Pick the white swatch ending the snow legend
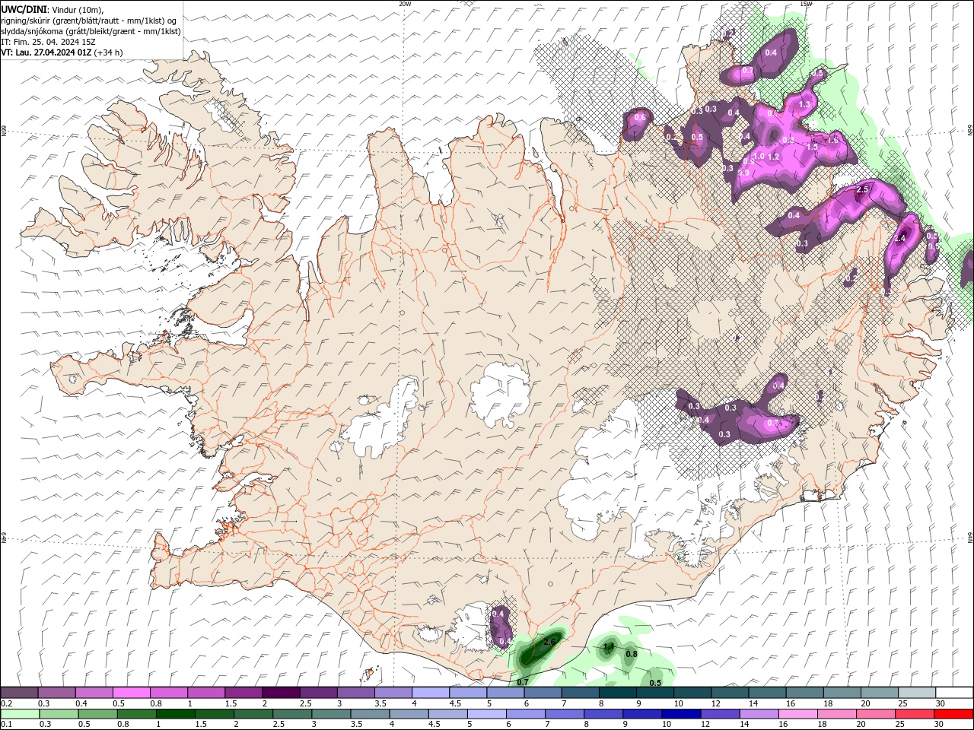 [x=954, y=692]
